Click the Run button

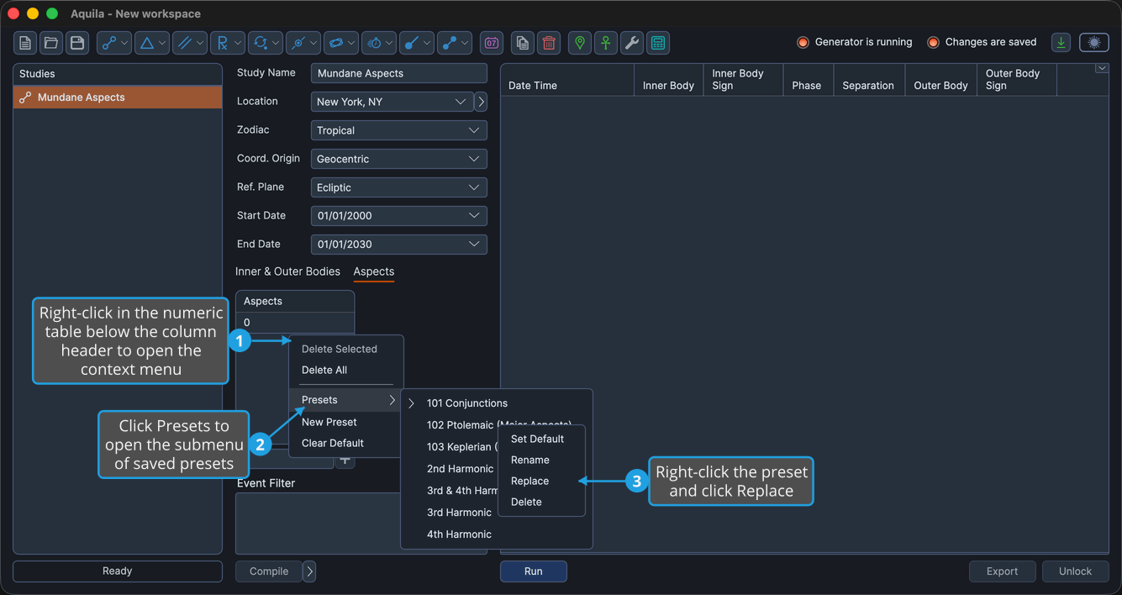click(x=534, y=571)
